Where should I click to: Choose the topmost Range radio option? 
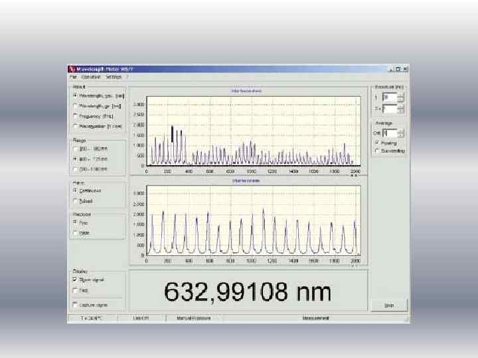(75, 149)
